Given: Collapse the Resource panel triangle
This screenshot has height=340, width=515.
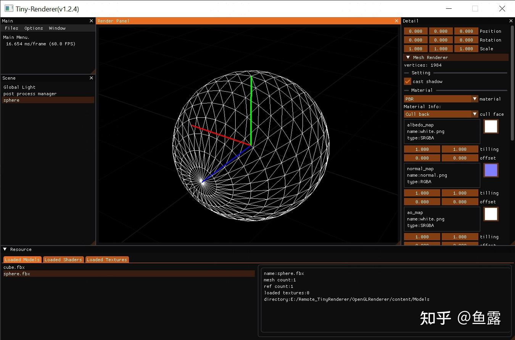Looking at the screenshot, I should [5, 249].
